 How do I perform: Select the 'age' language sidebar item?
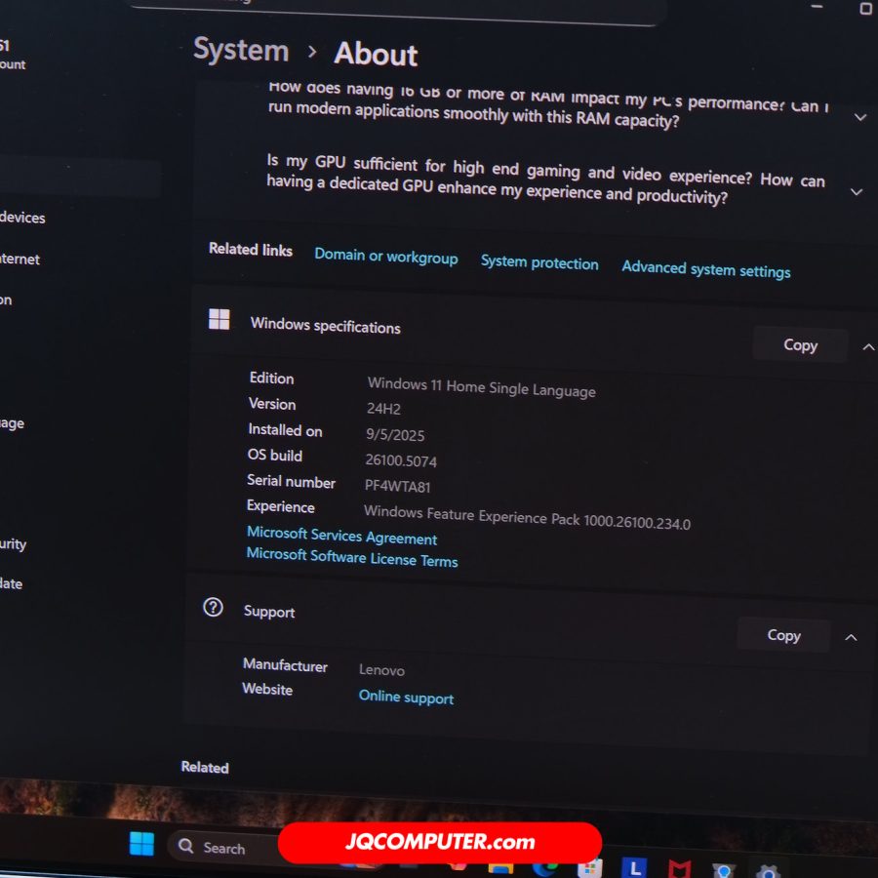click(12, 423)
